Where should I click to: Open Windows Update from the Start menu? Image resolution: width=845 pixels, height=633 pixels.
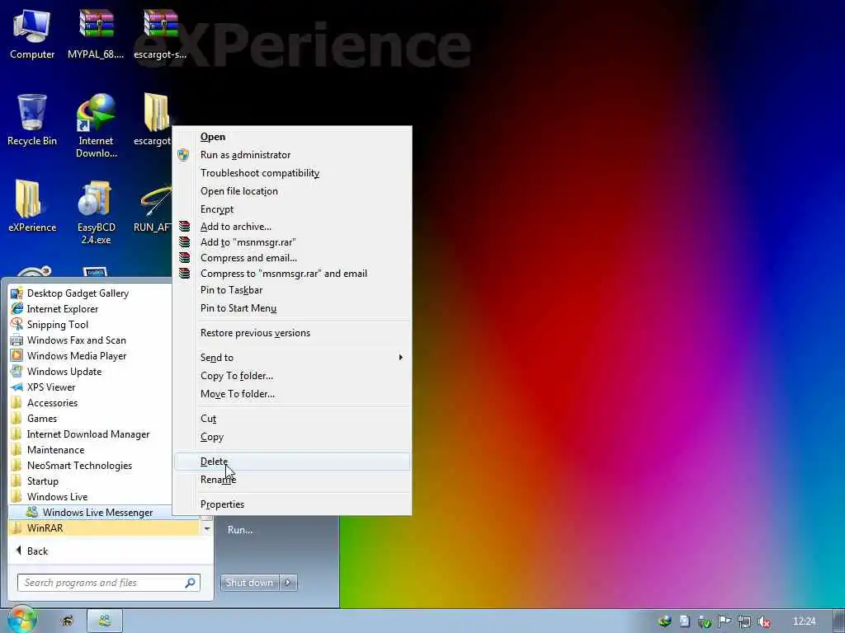click(x=64, y=372)
